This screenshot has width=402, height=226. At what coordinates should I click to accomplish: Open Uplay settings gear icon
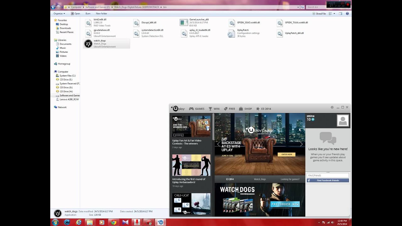coord(332,107)
